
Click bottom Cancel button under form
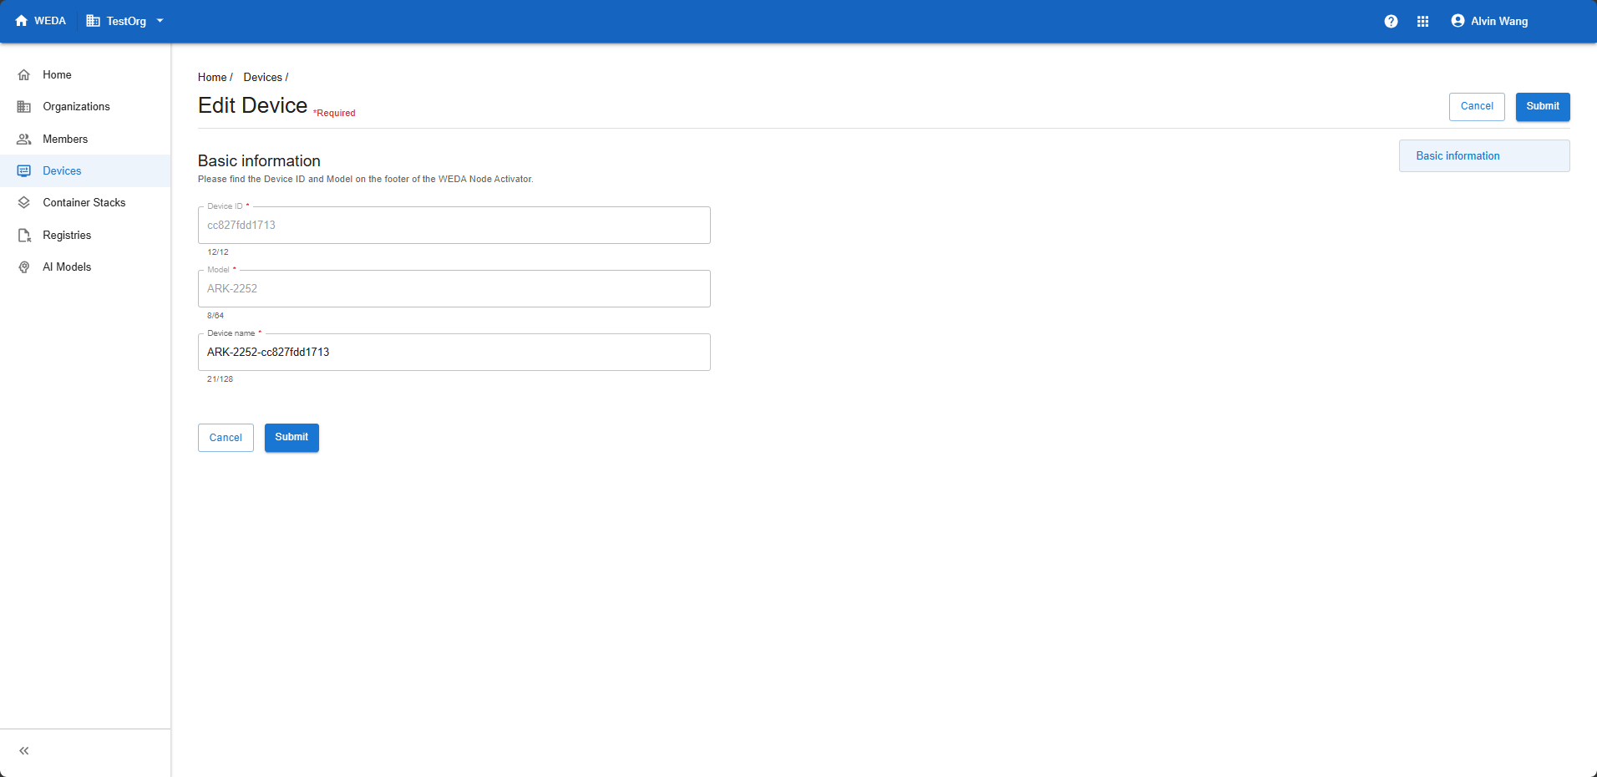point(226,438)
